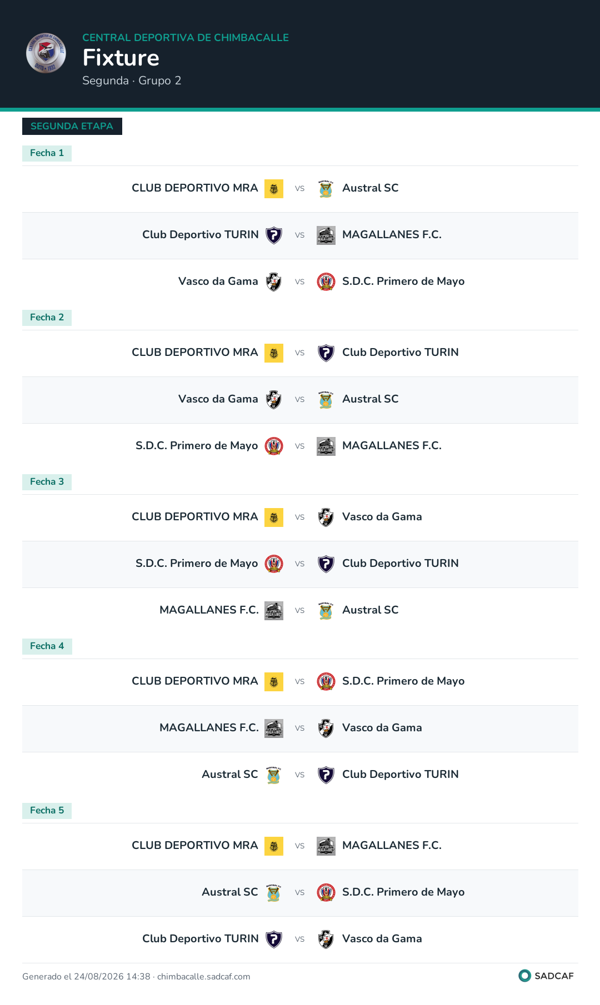Click the chimbacalle.sadcaf.com footer text
This screenshot has width=600, height=1005.
click(204, 977)
